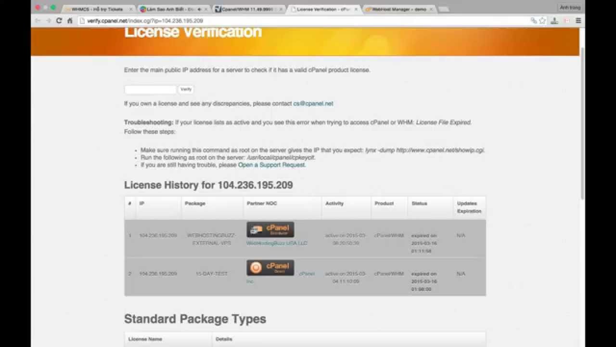Open the Chrome hamburger menu

coord(578,21)
